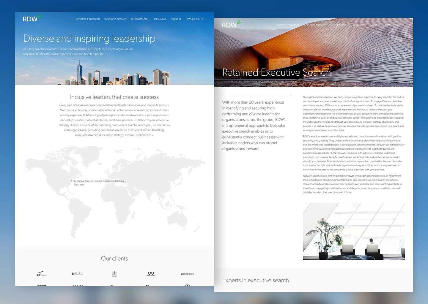
Task: Click the office lounge photo with palm plant
Action: pyautogui.click(x=354, y=231)
